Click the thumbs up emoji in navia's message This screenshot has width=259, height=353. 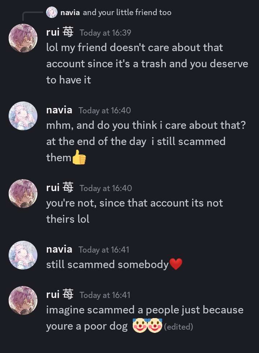click(79, 158)
